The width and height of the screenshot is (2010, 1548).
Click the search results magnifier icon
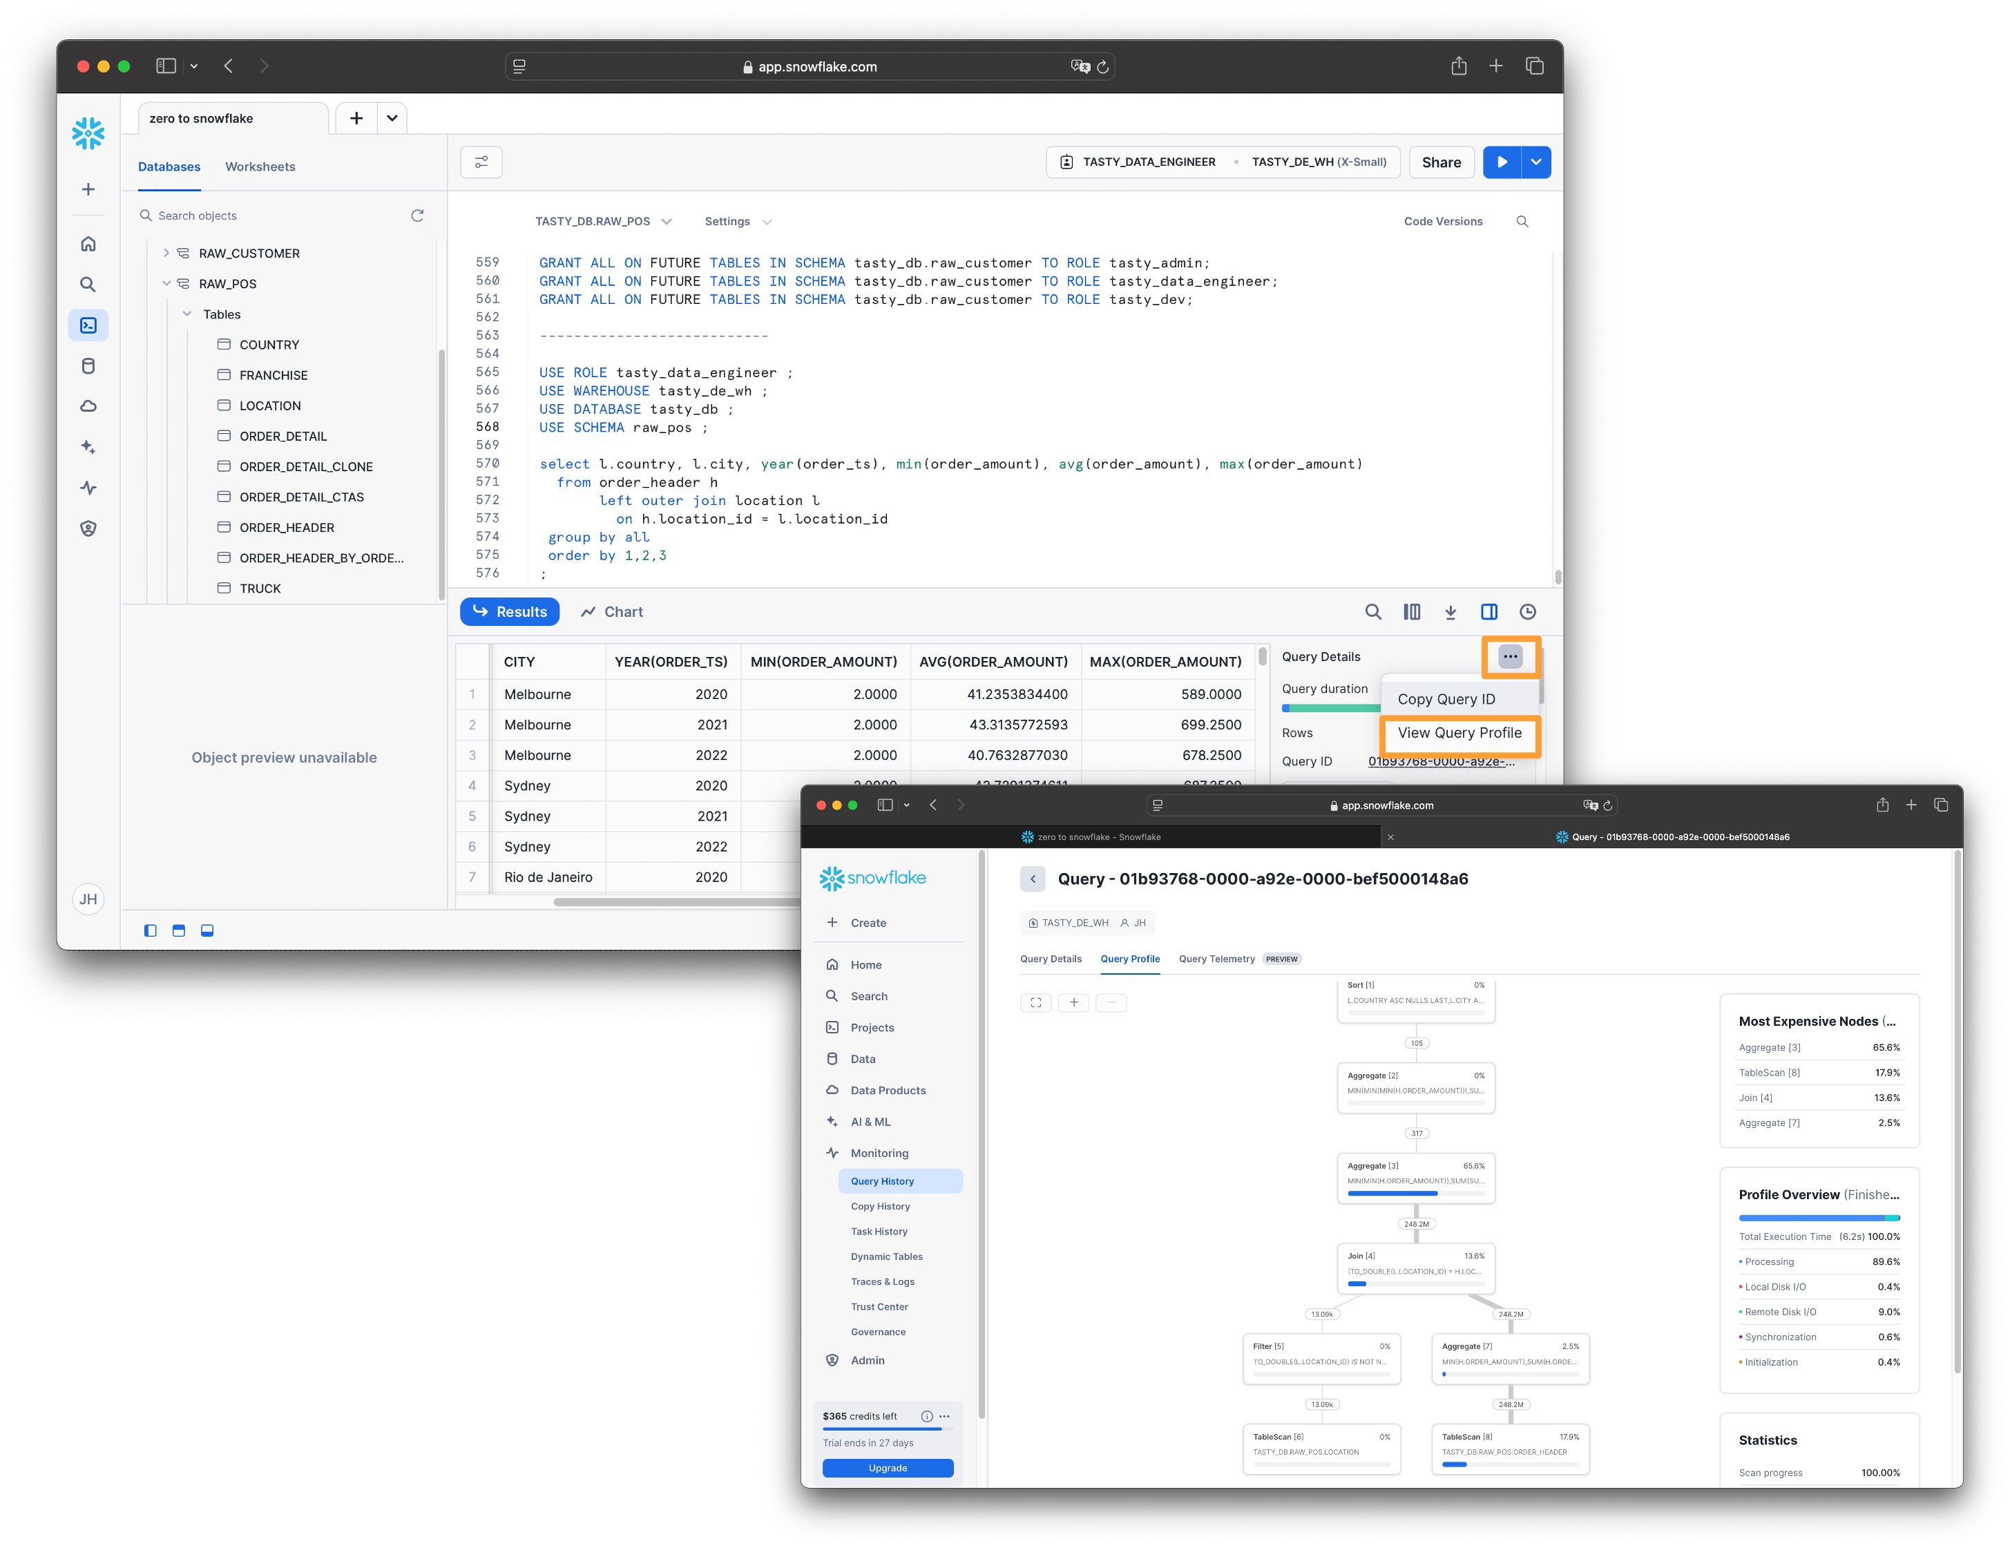(1372, 612)
